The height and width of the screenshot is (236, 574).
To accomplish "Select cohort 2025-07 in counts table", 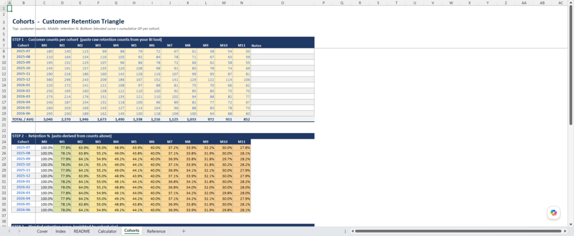I will 24,51.
